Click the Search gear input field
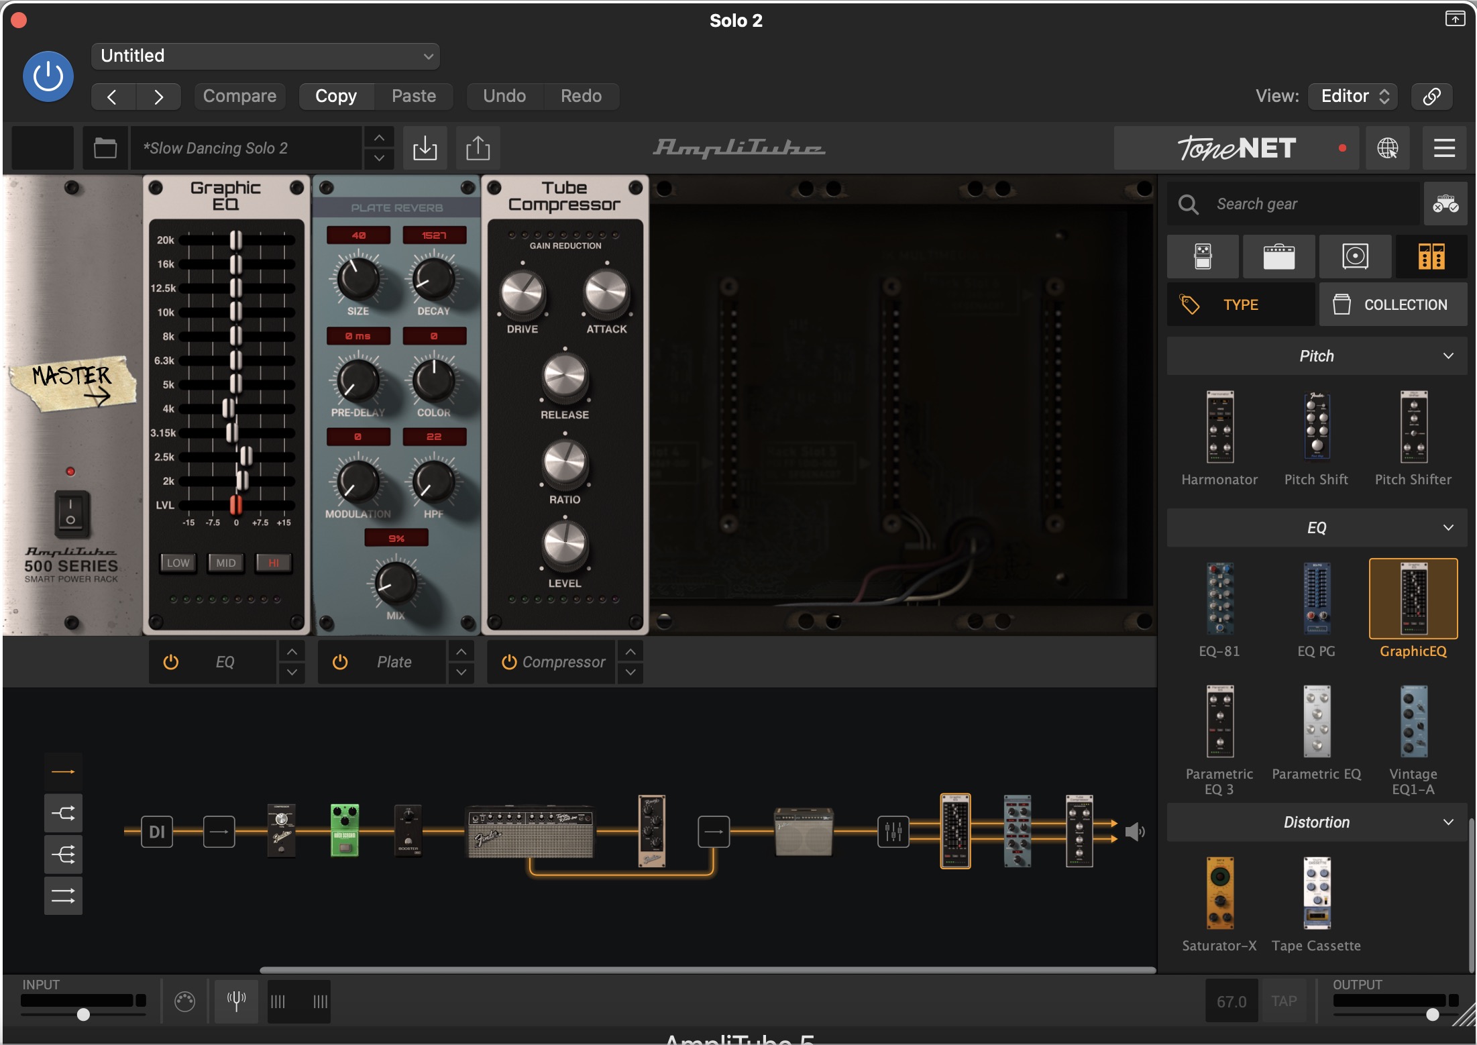This screenshot has width=1477, height=1045. point(1295,204)
